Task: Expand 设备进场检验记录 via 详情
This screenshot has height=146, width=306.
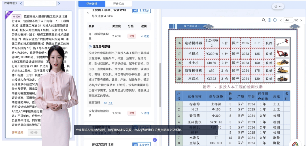Action: (x=145, y=113)
